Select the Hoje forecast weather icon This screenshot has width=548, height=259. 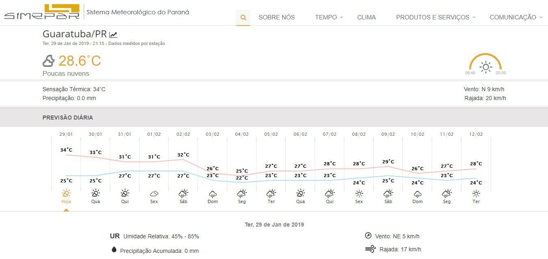(x=66, y=193)
